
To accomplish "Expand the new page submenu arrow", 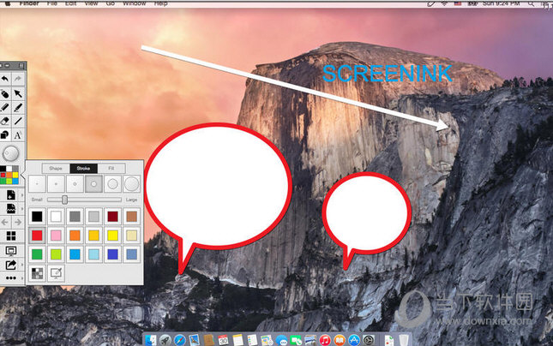I will tap(22, 195).
